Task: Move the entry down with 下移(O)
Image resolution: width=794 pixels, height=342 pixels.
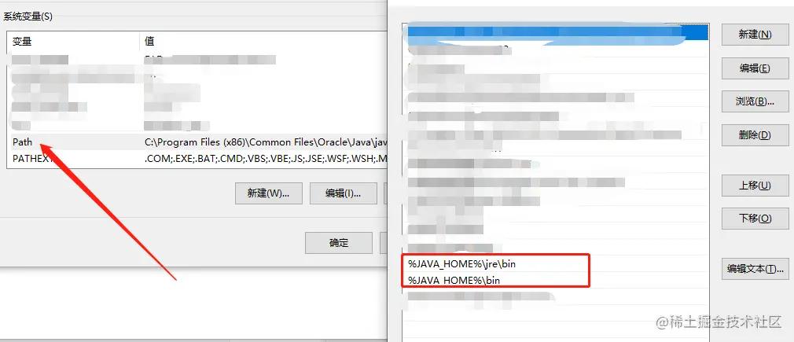Action: point(755,219)
